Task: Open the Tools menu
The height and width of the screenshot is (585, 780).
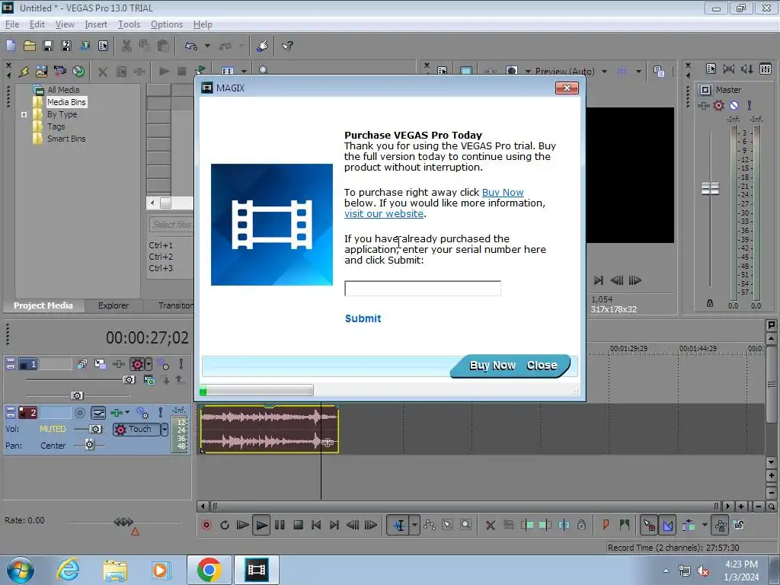Action: 129,24
